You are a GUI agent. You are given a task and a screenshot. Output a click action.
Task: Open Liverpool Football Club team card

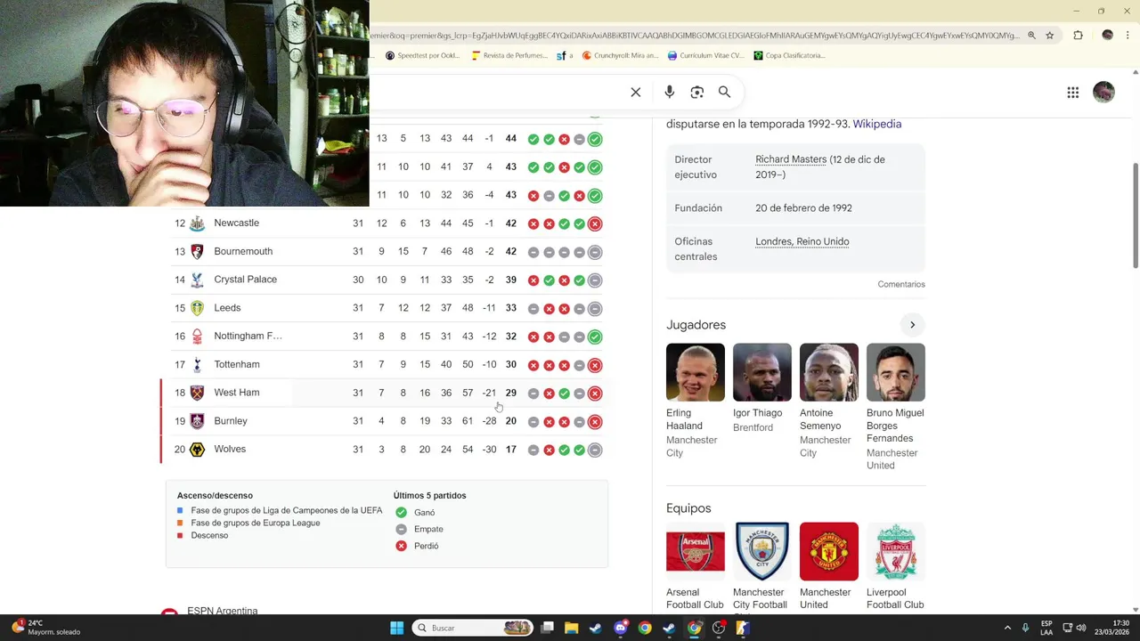click(896, 566)
